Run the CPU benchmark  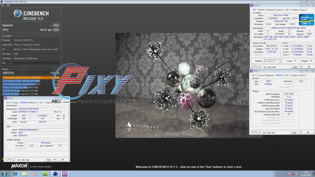coord(56,30)
